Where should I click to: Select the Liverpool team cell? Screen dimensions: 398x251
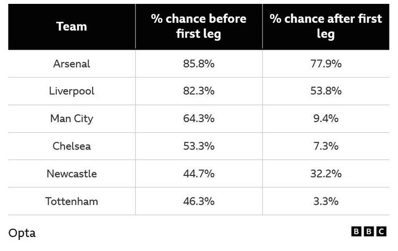(71, 91)
